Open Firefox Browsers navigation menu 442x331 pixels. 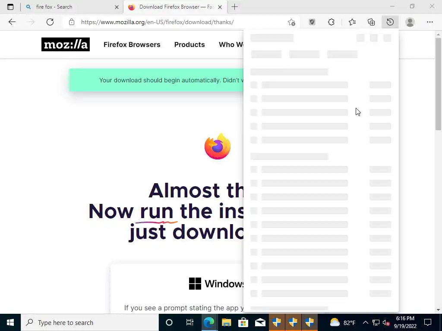[132, 44]
